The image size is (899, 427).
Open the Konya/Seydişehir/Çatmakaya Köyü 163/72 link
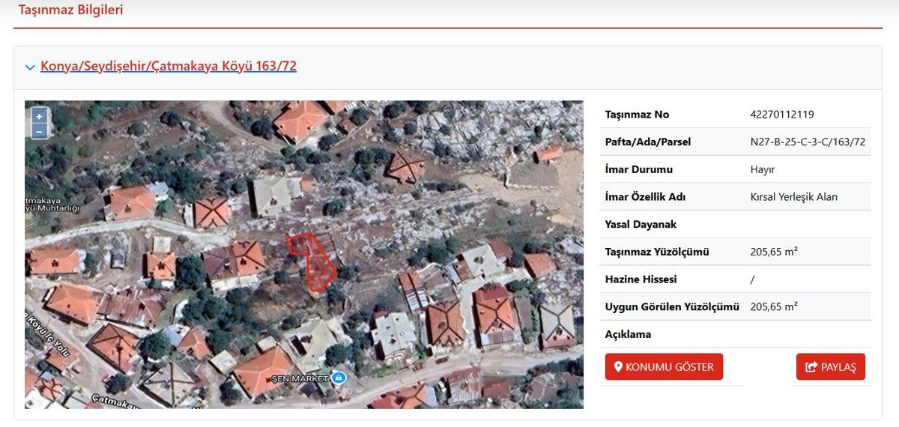(x=168, y=66)
